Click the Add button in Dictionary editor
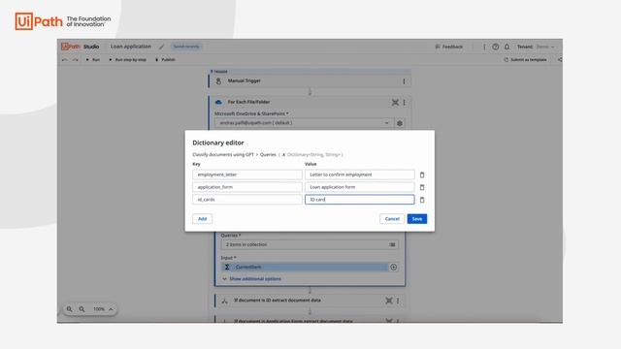This screenshot has width=621, height=349. (203, 219)
